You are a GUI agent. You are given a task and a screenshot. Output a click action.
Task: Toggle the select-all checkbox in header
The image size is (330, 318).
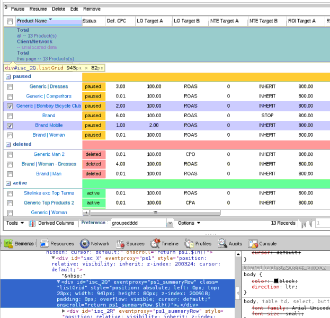10,21
